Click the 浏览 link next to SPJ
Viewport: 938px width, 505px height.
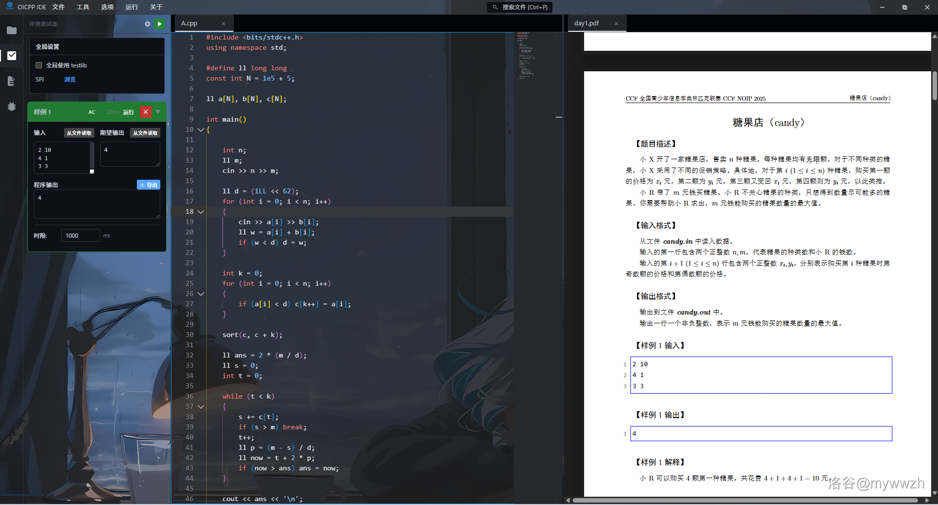(x=70, y=80)
